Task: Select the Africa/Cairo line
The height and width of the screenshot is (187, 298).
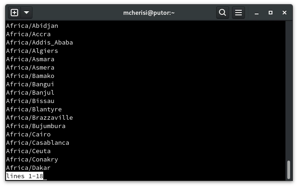Action: pyautogui.click(x=28, y=135)
